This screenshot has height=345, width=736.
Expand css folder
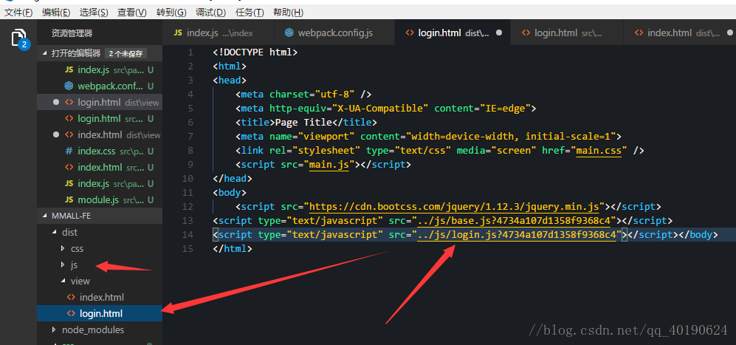click(63, 248)
